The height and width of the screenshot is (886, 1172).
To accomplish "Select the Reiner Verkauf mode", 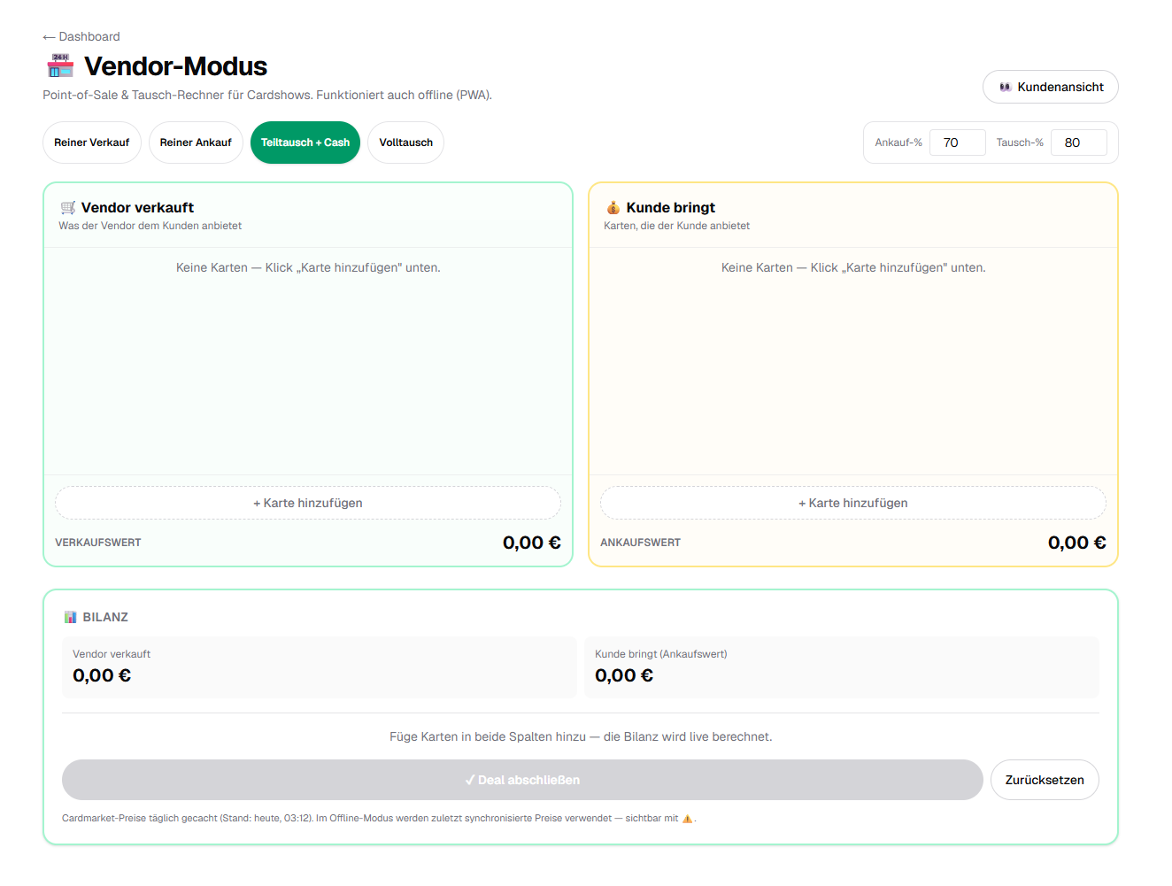I will point(92,143).
